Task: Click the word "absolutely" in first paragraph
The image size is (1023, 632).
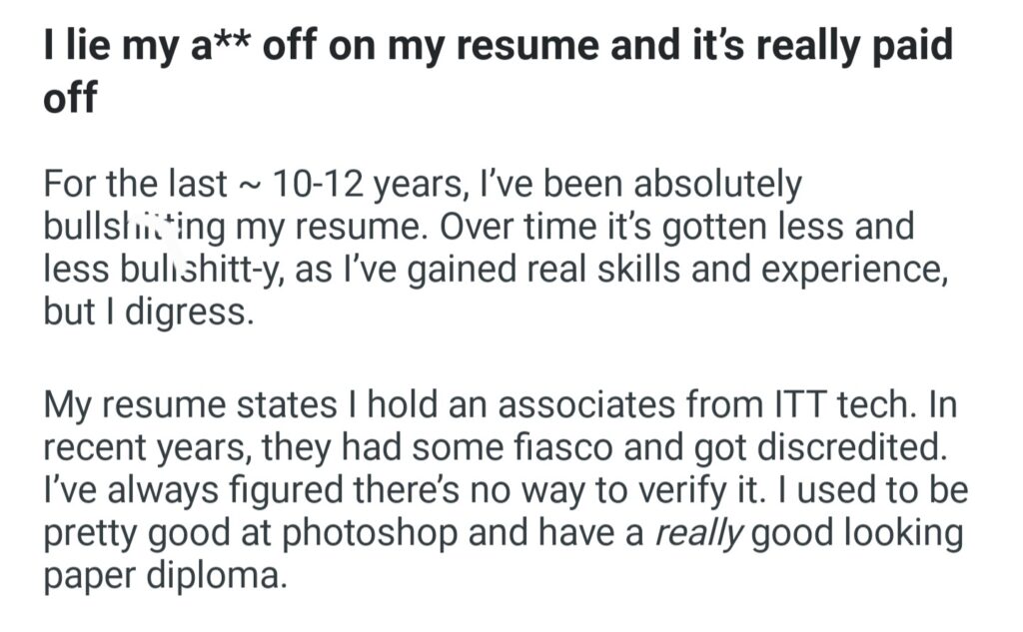Action: click(x=719, y=186)
